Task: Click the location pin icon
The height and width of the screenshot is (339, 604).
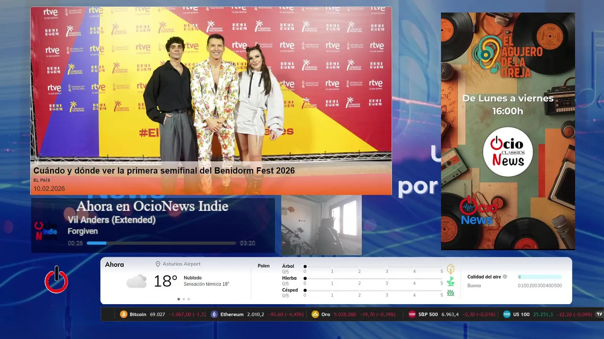Action: [x=158, y=264]
